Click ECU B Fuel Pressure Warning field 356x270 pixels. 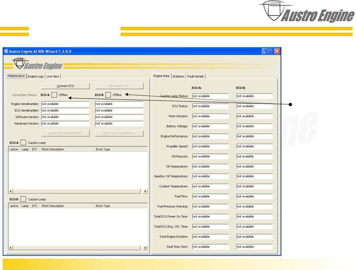254,207
